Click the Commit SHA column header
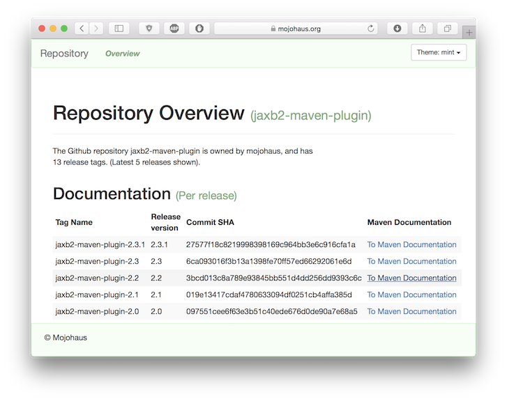Image resolution: width=507 pixels, height=401 pixels. tap(210, 223)
